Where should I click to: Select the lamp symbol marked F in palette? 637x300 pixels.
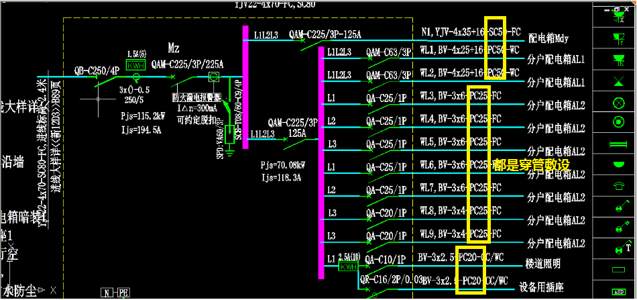click(x=618, y=38)
